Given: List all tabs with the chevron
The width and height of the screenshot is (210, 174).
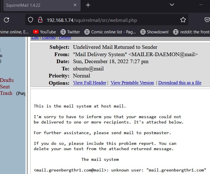Looking at the screenshot, I should point(172,5).
